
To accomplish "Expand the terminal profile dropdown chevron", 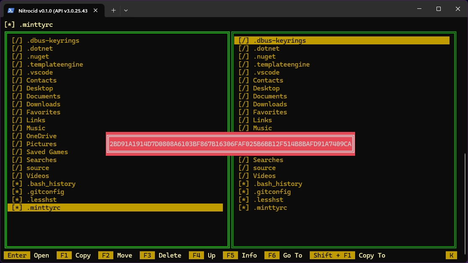I will pyautogui.click(x=125, y=10).
